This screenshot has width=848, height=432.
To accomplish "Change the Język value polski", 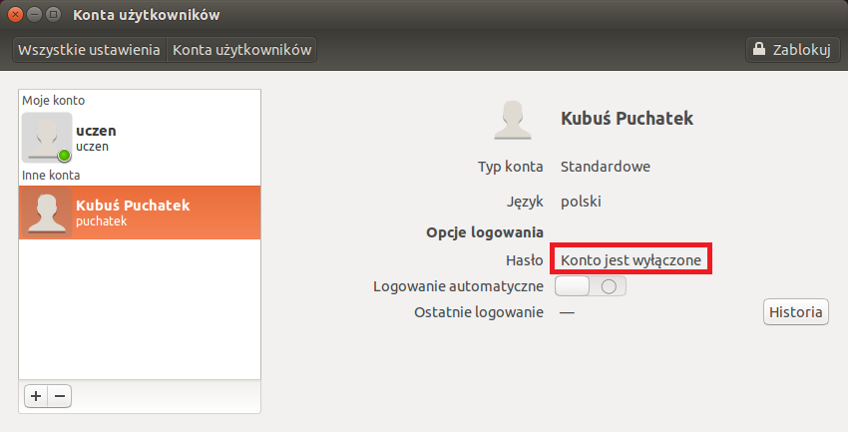I will tap(581, 202).
